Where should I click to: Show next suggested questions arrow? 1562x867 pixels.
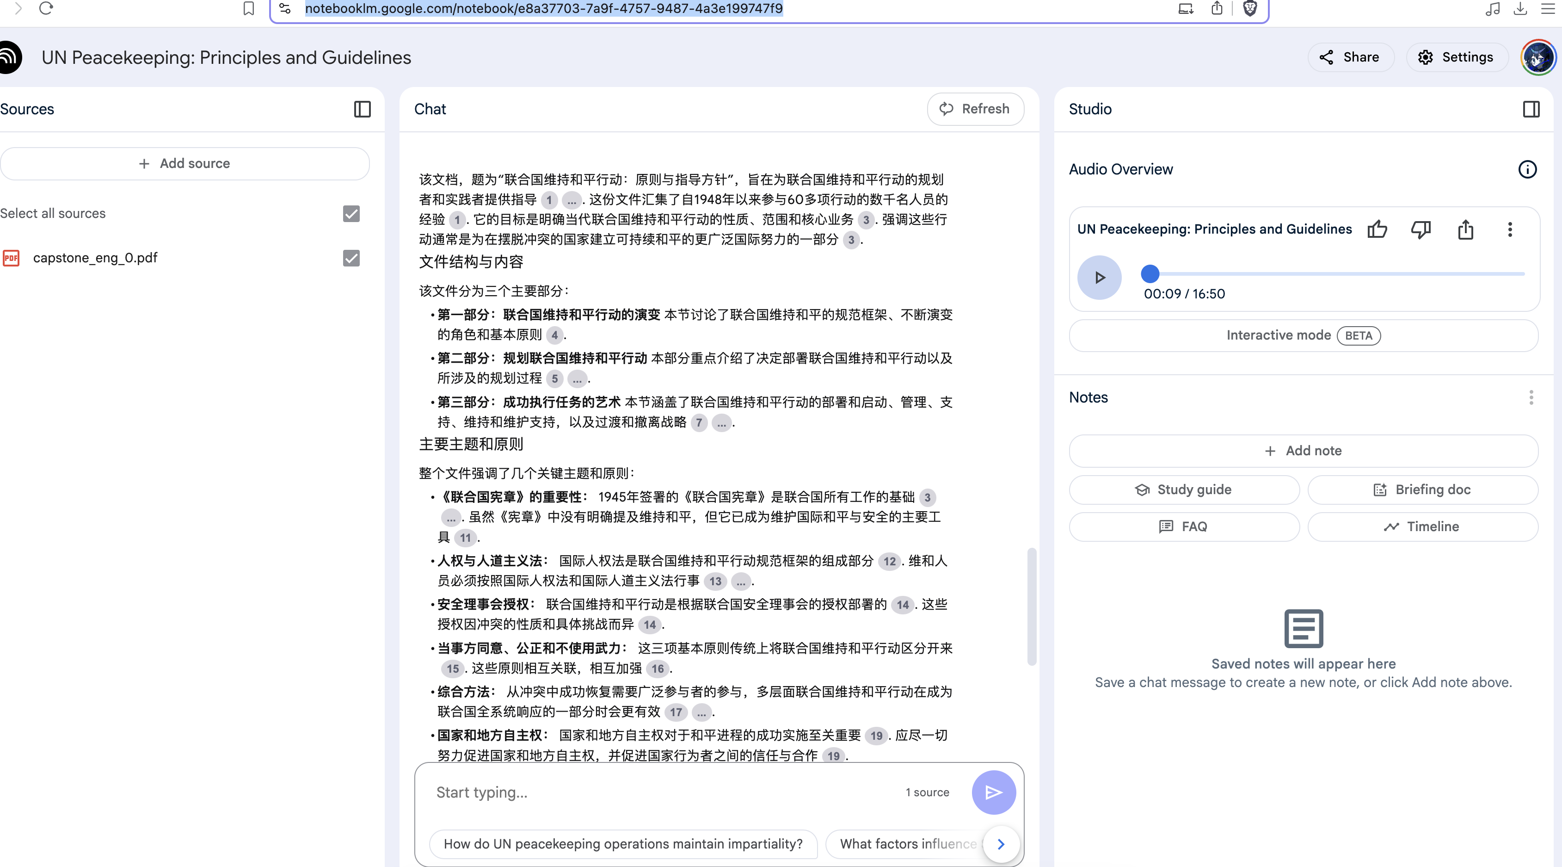coord(1001,844)
